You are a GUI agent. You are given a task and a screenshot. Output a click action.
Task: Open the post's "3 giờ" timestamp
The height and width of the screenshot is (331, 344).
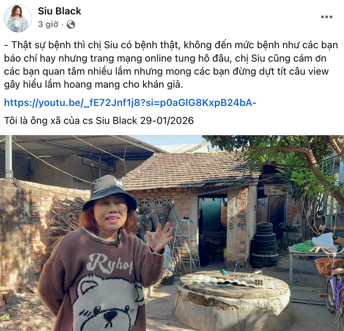48,25
